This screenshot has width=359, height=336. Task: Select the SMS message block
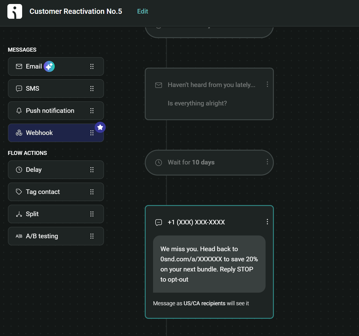[x=56, y=89]
